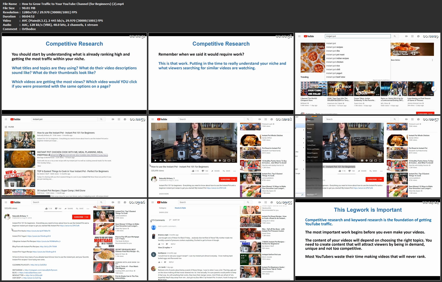Select Documents in the Start menu
Screen dimensions: 442x282
(310, 125)
